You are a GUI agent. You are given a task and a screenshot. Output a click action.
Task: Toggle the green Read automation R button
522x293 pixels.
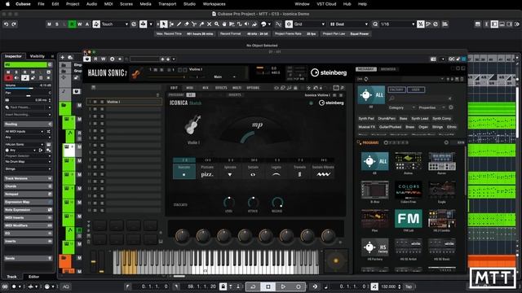72,24
